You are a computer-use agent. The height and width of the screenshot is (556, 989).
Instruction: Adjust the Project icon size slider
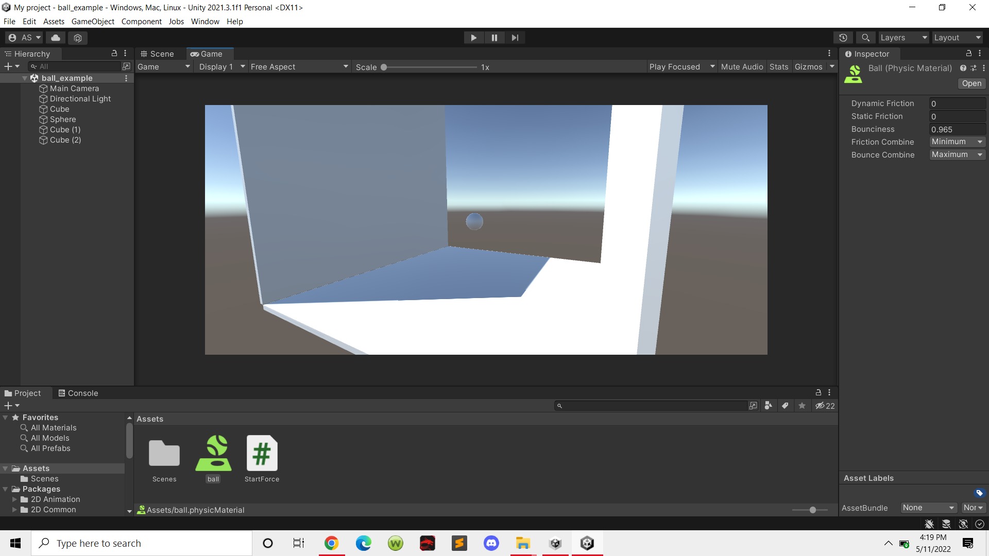point(813,510)
